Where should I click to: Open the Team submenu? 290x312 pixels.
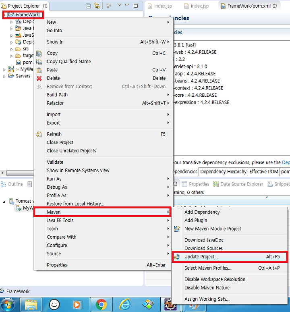tap(102, 229)
